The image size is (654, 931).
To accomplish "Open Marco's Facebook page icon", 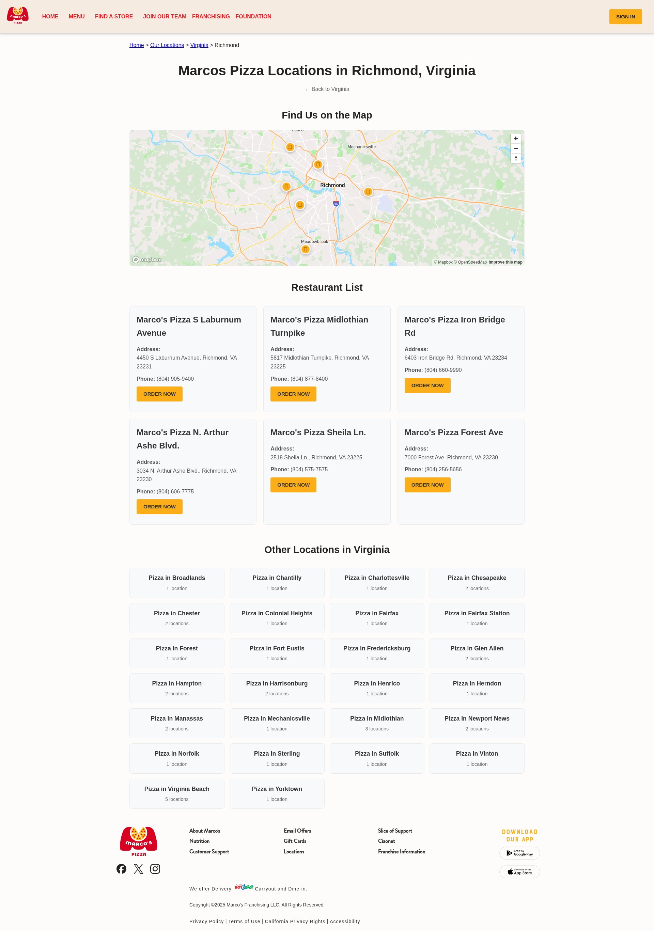I will coord(121,869).
